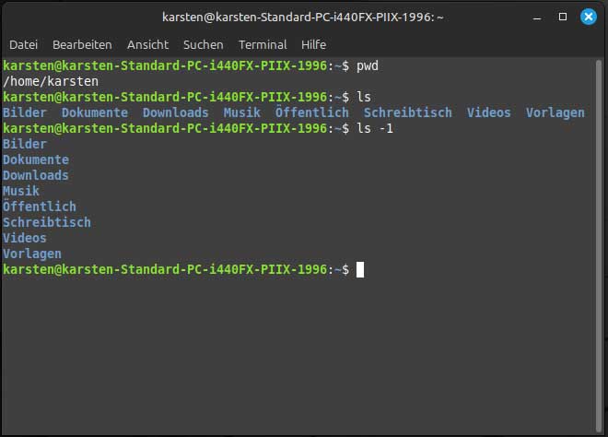Open the Datei menu
The image size is (608, 437).
[x=23, y=44]
